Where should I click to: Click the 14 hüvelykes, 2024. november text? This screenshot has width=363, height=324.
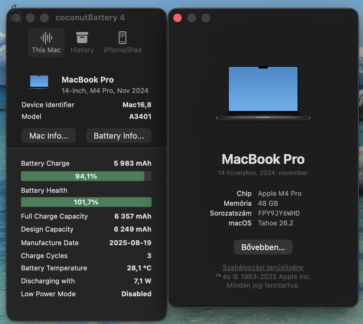click(x=263, y=173)
